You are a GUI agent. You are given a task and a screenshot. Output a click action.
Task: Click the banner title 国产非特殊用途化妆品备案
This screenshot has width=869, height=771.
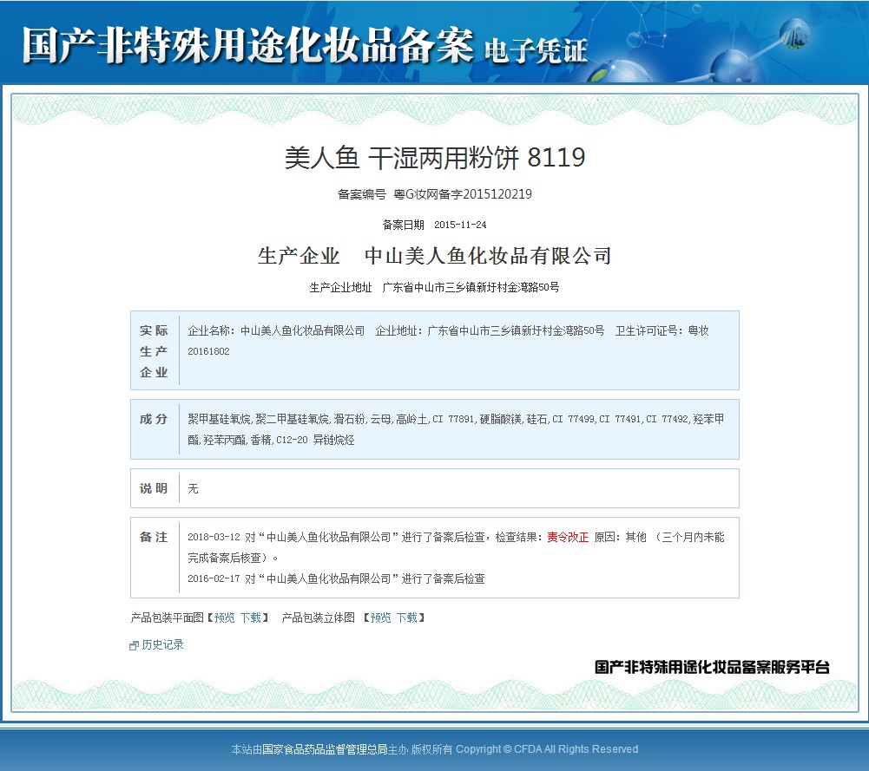(x=247, y=45)
